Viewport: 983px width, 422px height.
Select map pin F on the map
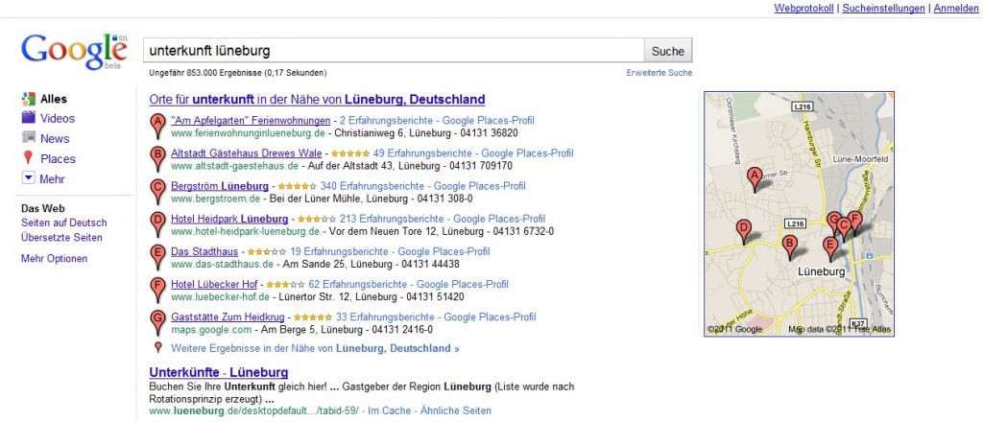coord(855,223)
